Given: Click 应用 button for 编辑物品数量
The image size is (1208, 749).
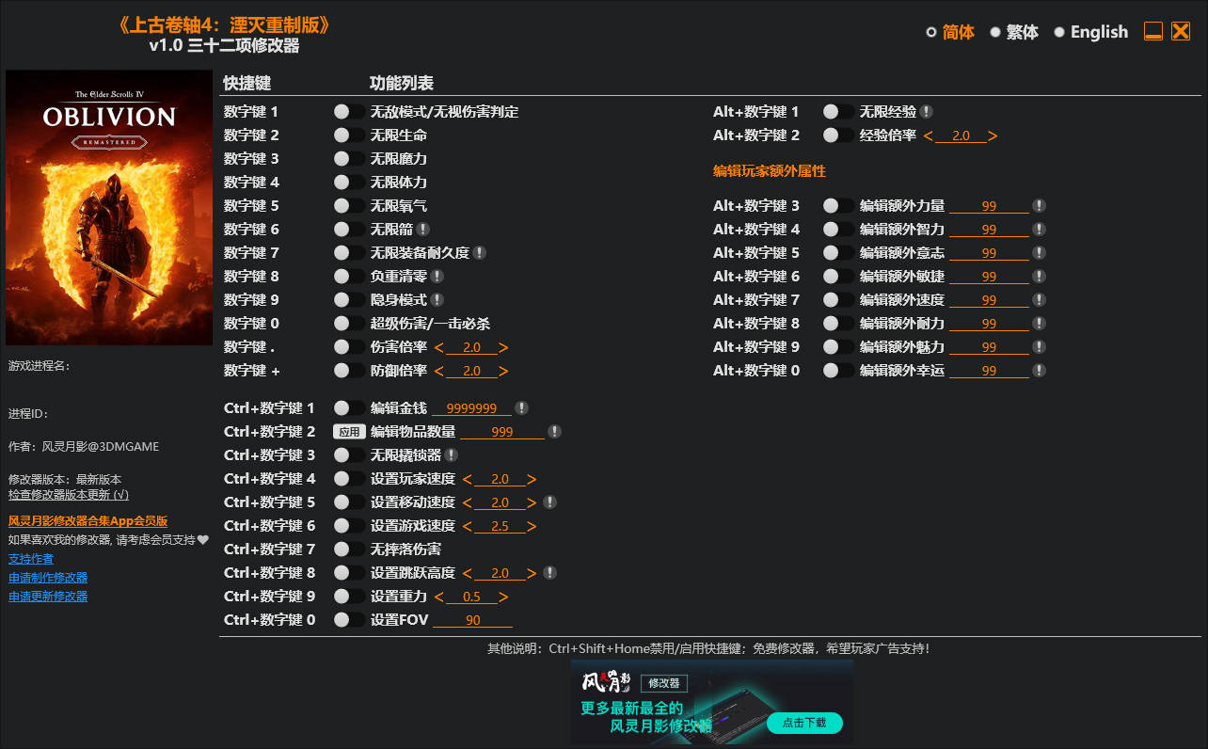Looking at the screenshot, I should 349,432.
